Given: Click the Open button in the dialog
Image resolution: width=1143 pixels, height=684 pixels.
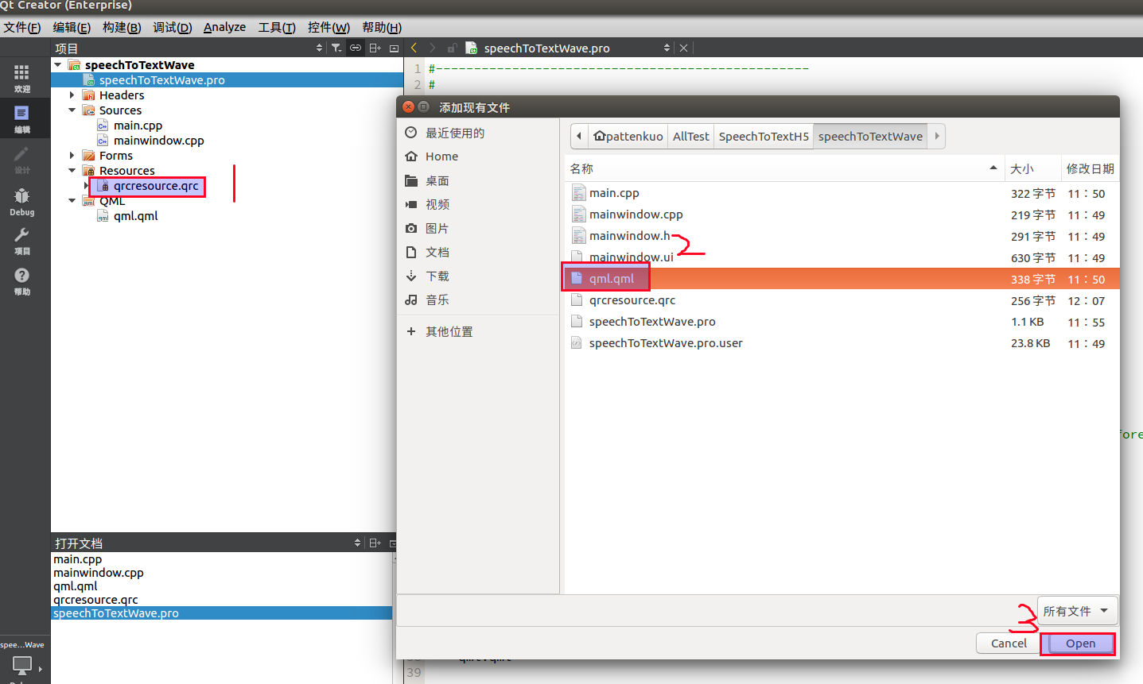Looking at the screenshot, I should [x=1079, y=643].
